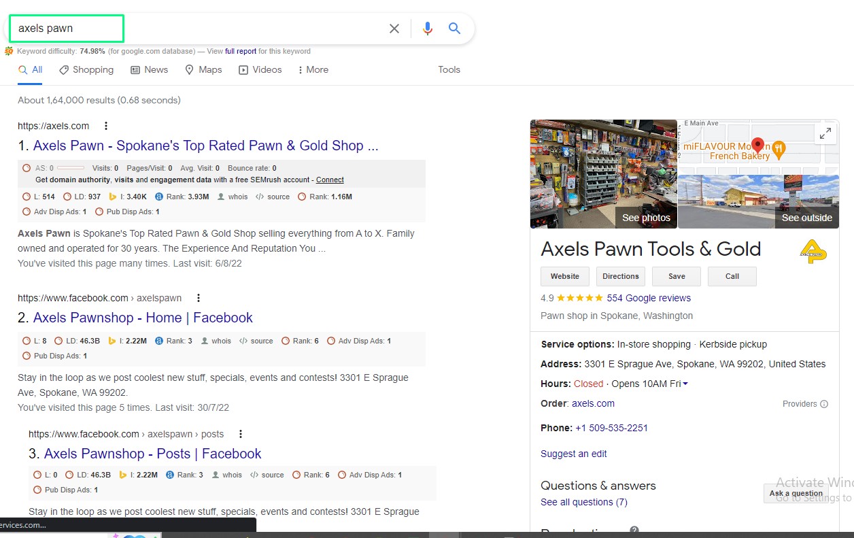The height and width of the screenshot is (538, 854).
Task: Switch to All results tab
Action: point(31,69)
